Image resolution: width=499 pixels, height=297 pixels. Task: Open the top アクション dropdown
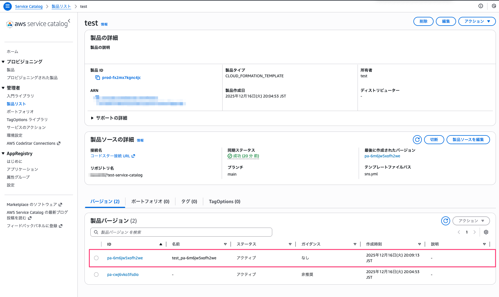[x=477, y=21]
